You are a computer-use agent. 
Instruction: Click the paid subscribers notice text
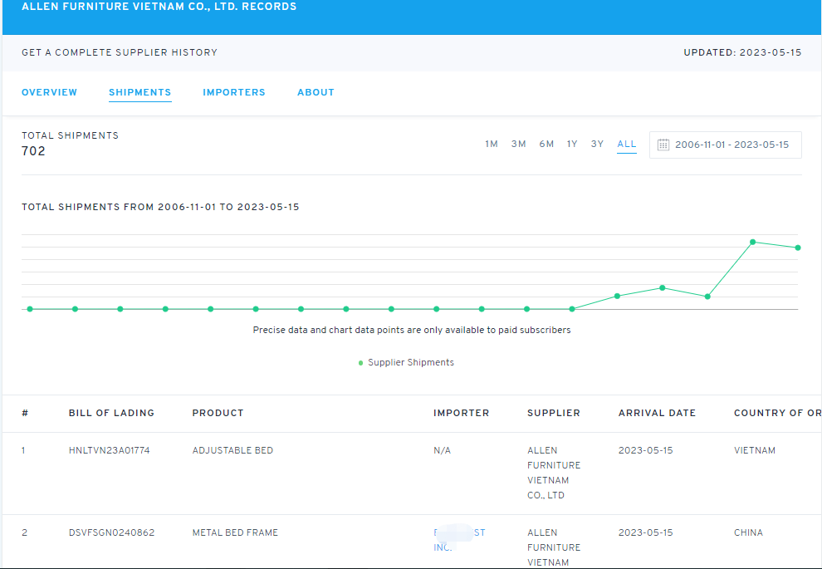(412, 330)
